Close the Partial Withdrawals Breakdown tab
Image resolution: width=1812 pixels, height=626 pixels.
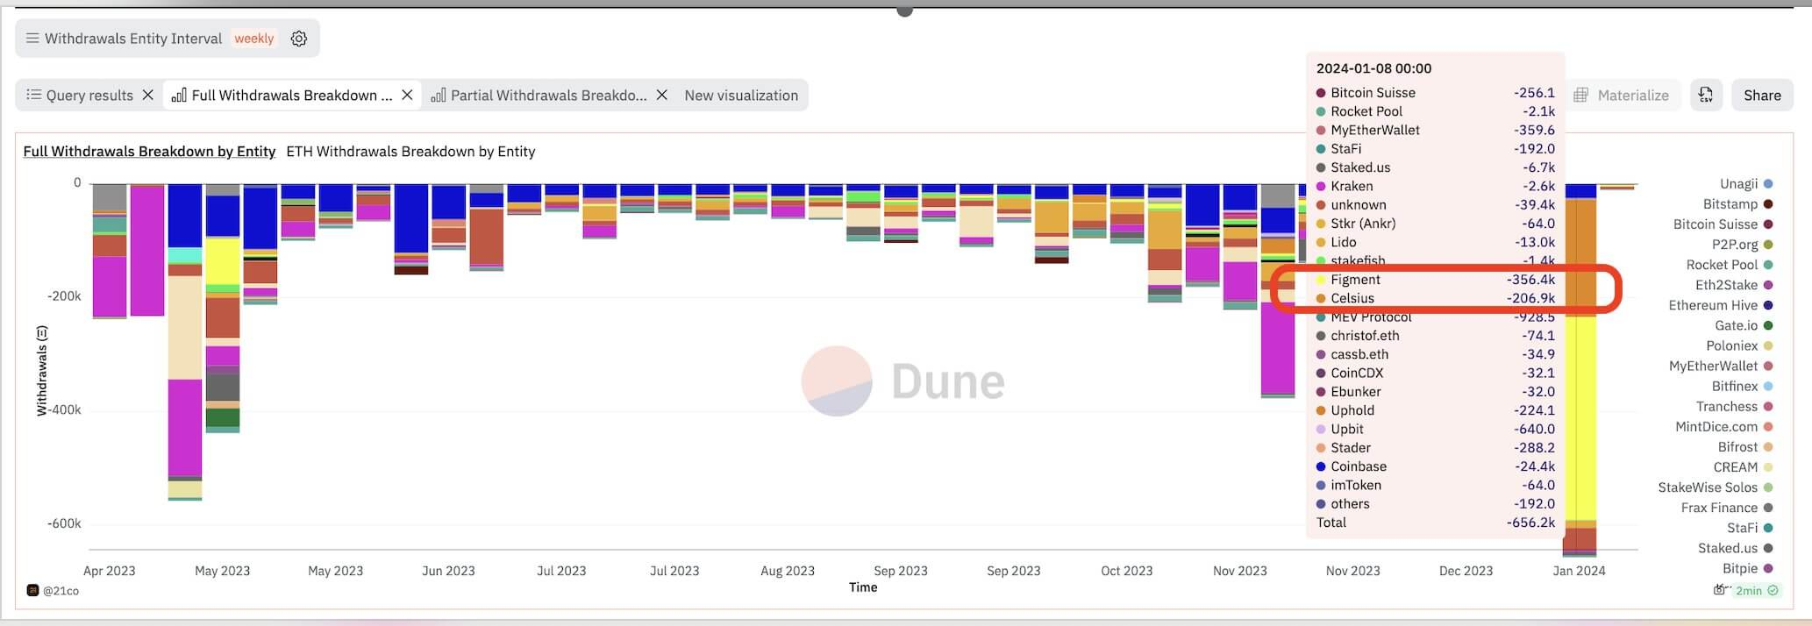[662, 95]
